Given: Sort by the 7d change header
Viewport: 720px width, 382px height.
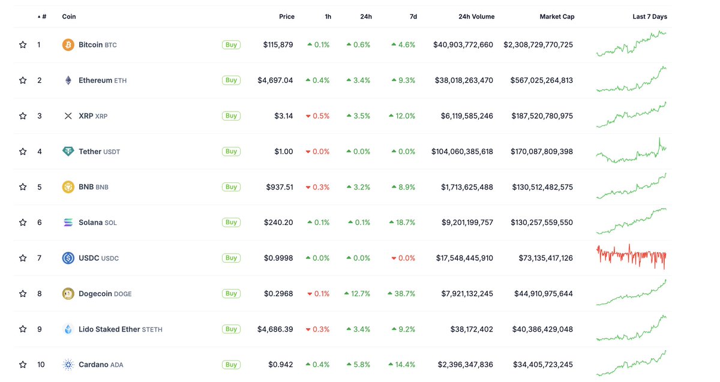Looking at the screenshot, I should pyautogui.click(x=413, y=17).
